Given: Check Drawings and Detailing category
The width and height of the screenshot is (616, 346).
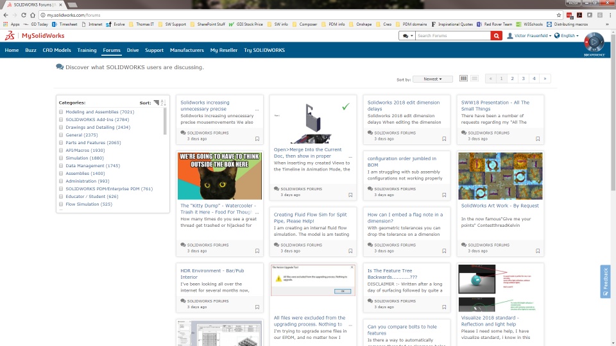Looking at the screenshot, I should 61,127.
